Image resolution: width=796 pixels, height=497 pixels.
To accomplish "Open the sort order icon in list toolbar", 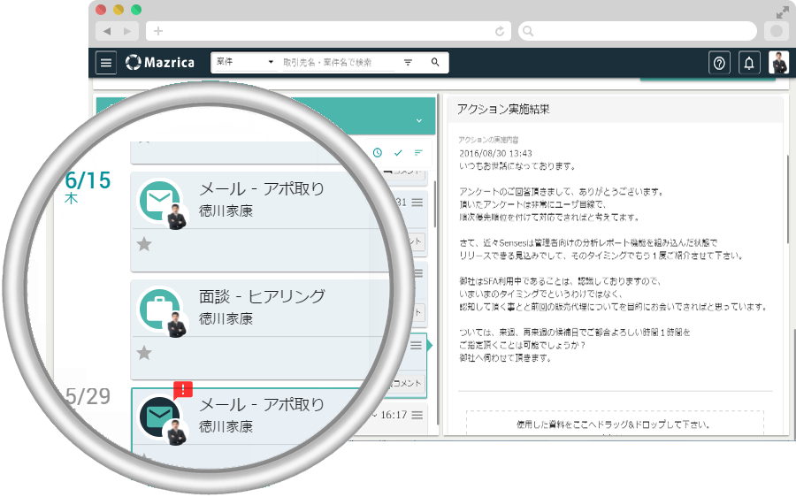I will [418, 153].
